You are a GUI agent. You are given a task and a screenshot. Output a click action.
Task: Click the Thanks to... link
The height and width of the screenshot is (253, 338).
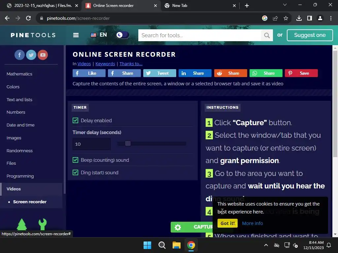(131, 64)
